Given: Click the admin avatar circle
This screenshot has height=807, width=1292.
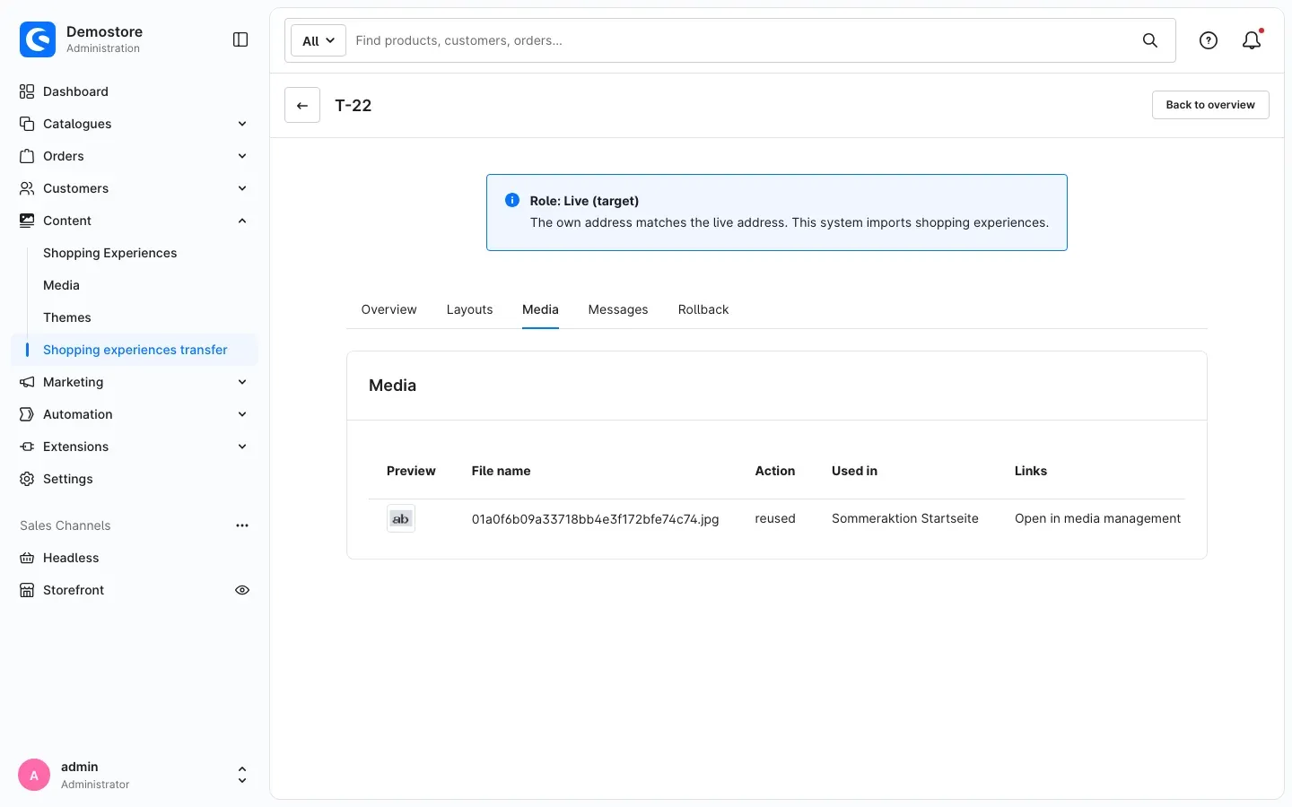Looking at the screenshot, I should click(x=34, y=776).
